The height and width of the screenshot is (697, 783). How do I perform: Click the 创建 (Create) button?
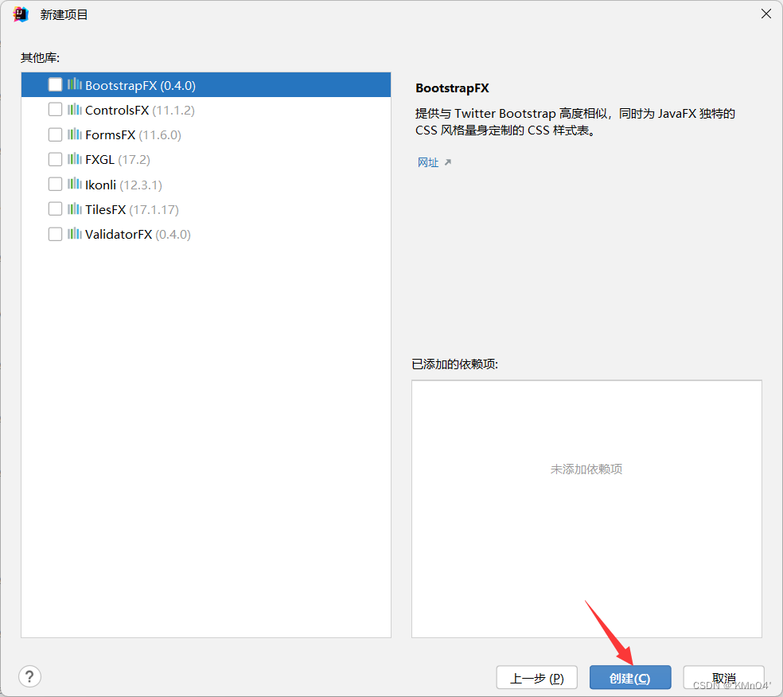[629, 677]
